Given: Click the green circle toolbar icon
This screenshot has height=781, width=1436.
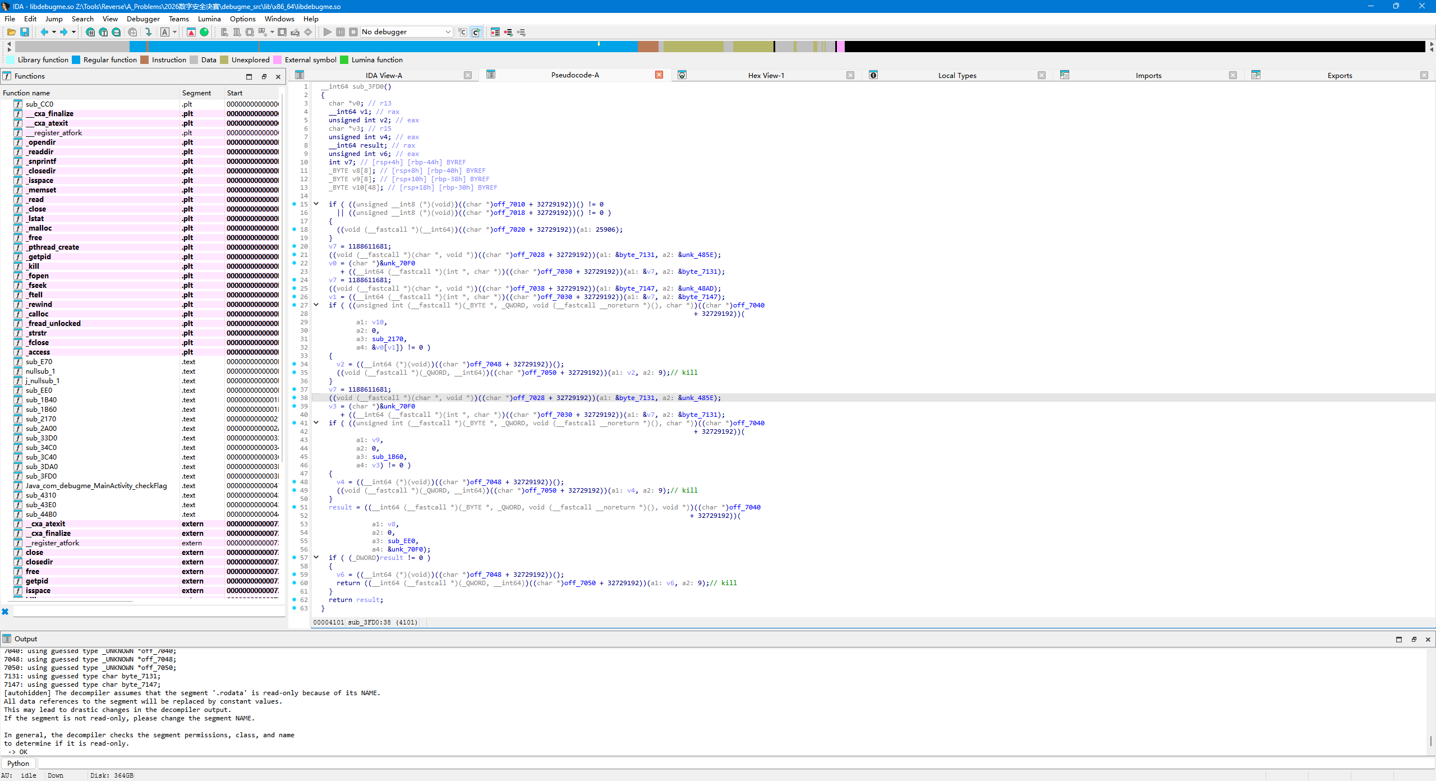Looking at the screenshot, I should [x=204, y=32].
